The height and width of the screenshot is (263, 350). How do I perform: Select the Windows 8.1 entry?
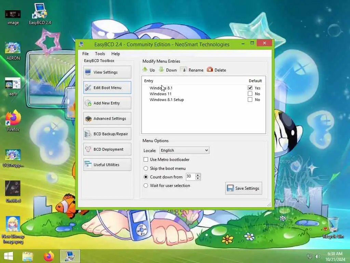[x=161, y=88]
